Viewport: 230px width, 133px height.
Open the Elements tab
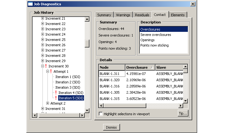(177, 15)
